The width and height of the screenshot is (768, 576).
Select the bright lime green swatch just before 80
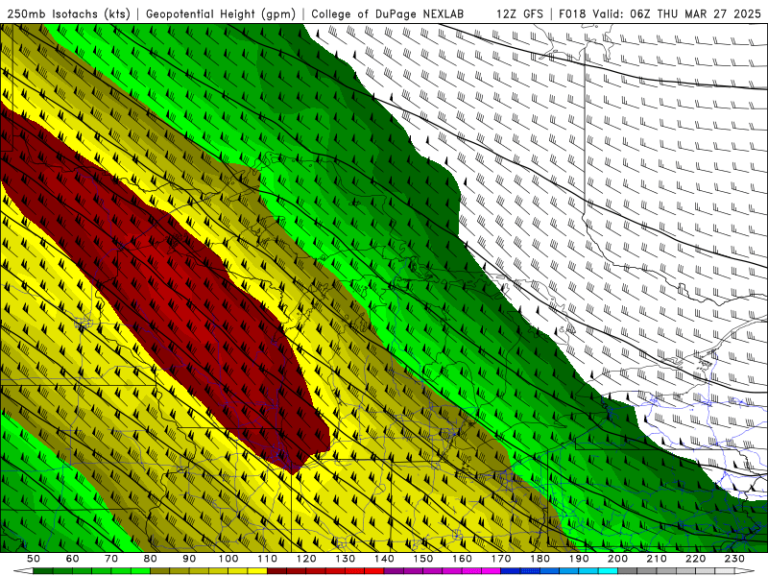[x=140, y=571]
